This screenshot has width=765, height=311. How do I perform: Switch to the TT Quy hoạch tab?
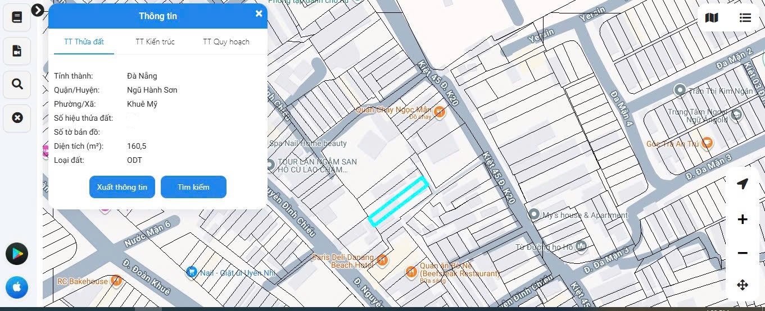[226, 42]
